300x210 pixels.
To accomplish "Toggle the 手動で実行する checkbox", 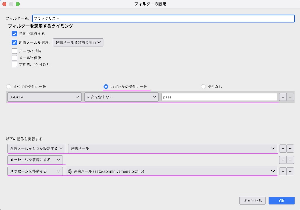I will 14,34.
